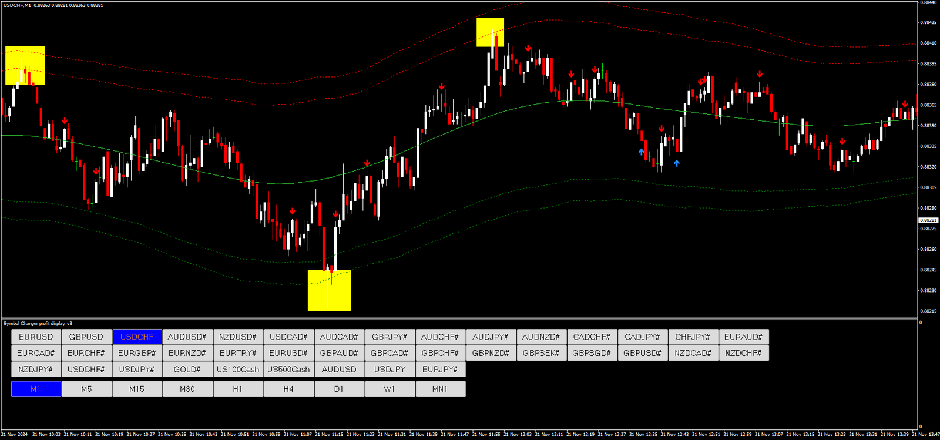940x440 pixels.
Task: Switch chart symbol to GBPUSD
Action: point(86,337)
